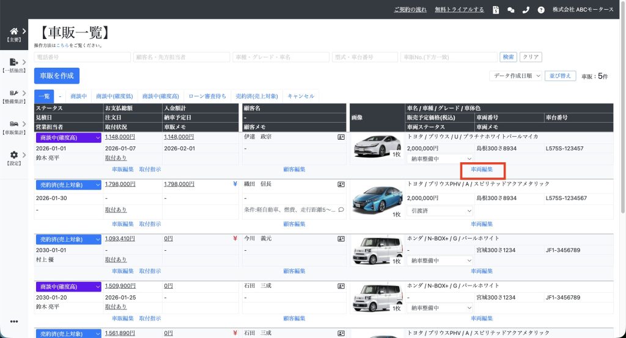626x338 pixels.
Task: Click the home icon in sidebar
Action: coord(14,31)
